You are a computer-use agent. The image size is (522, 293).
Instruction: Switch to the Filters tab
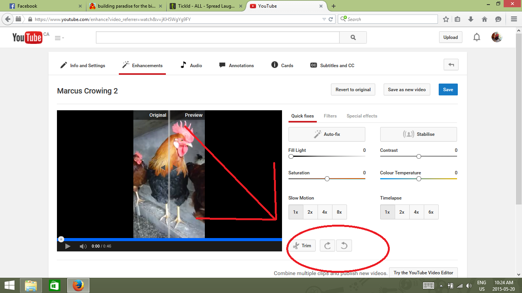pos(330,116)
